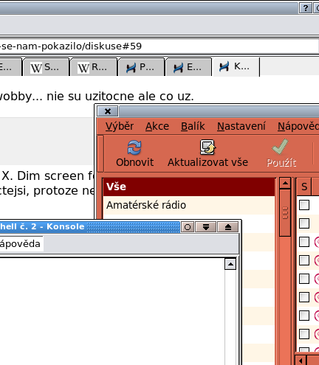Click the Konsole sticky circle button
The image size is (319, 365).
tap(188, 227)
